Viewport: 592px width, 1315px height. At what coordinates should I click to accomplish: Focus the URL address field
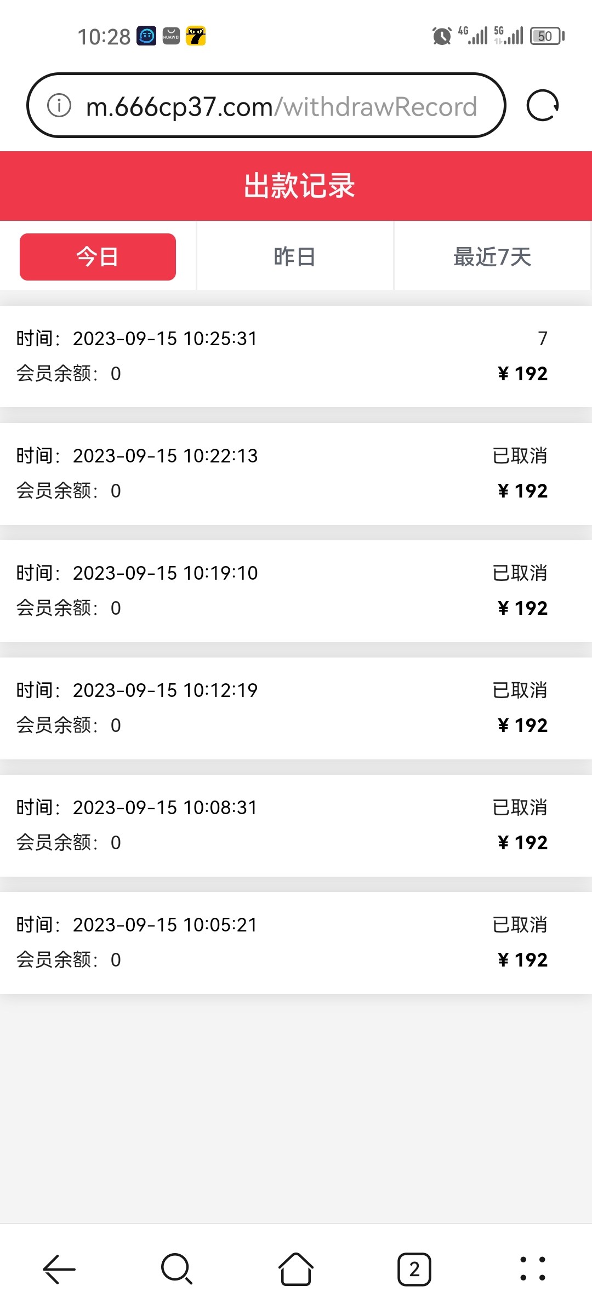(281, 106)
